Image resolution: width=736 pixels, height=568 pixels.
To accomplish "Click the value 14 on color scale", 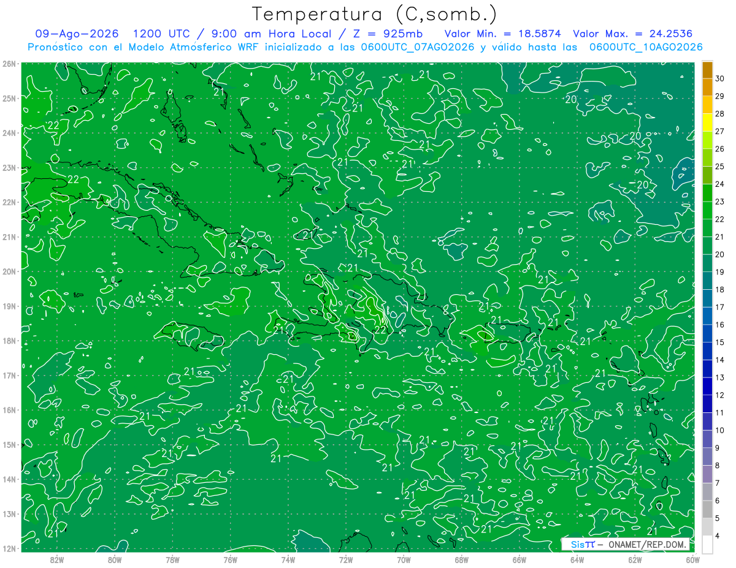I will click(720, 360).
